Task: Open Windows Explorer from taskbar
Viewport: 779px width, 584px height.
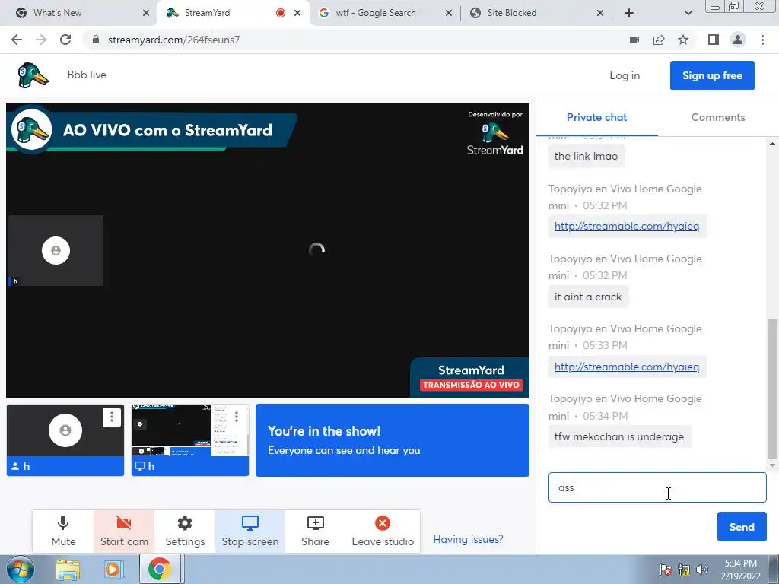Action: coord(68,569)
